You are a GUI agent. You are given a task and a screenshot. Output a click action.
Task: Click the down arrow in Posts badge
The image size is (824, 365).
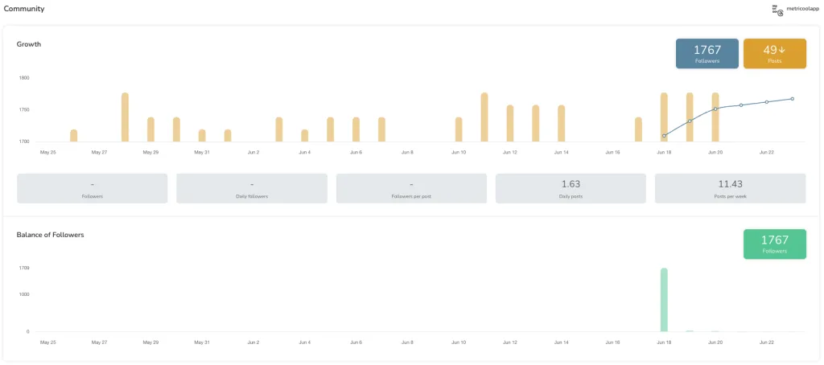pos(781,50)
